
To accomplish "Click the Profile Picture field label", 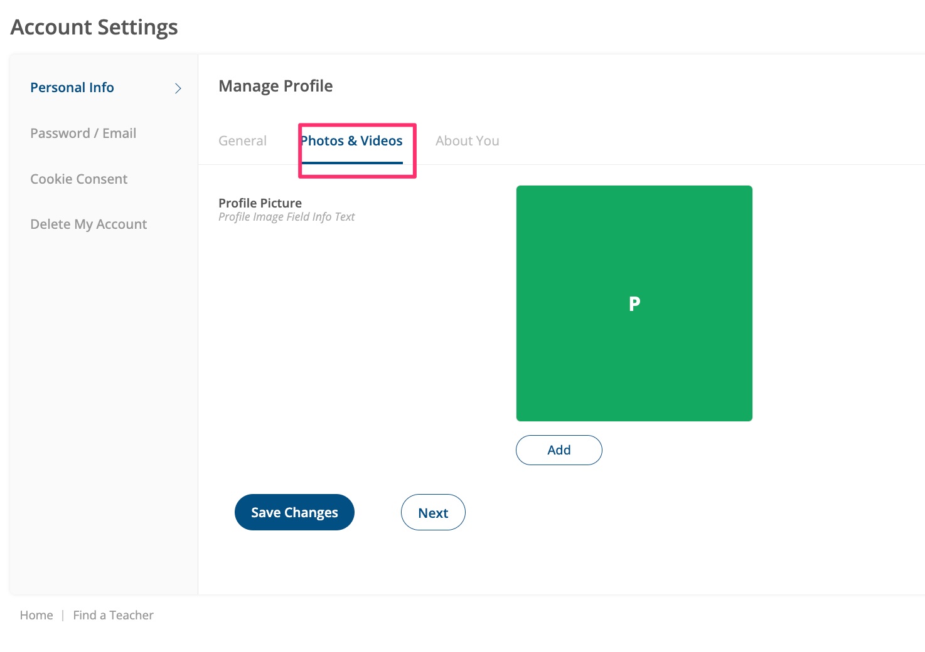I will click(260, 203).
